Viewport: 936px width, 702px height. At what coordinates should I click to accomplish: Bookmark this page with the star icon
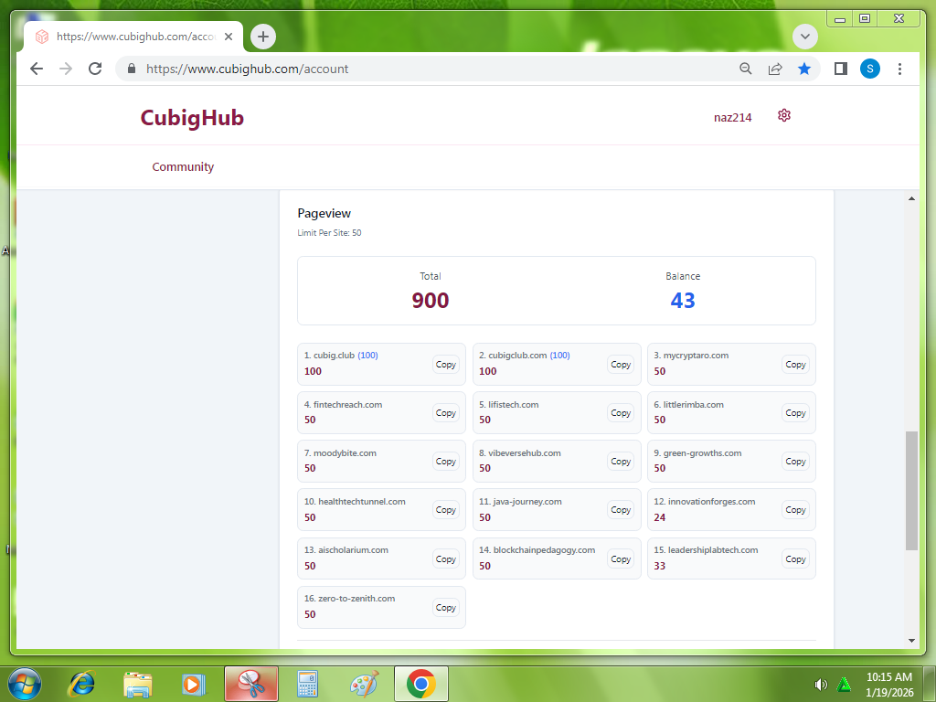coord(803,69)
